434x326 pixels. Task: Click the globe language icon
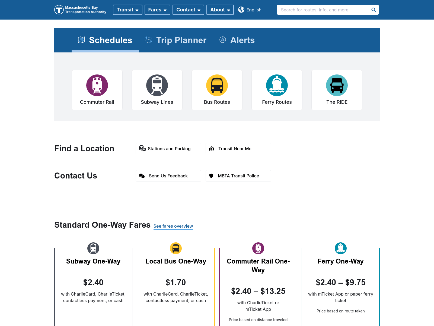point(241,10)
